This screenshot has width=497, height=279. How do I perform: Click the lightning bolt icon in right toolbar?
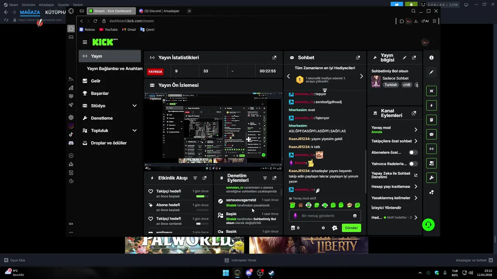[431, 105]
